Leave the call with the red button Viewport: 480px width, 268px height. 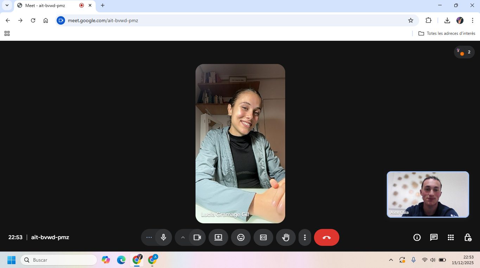pos(326,237)
